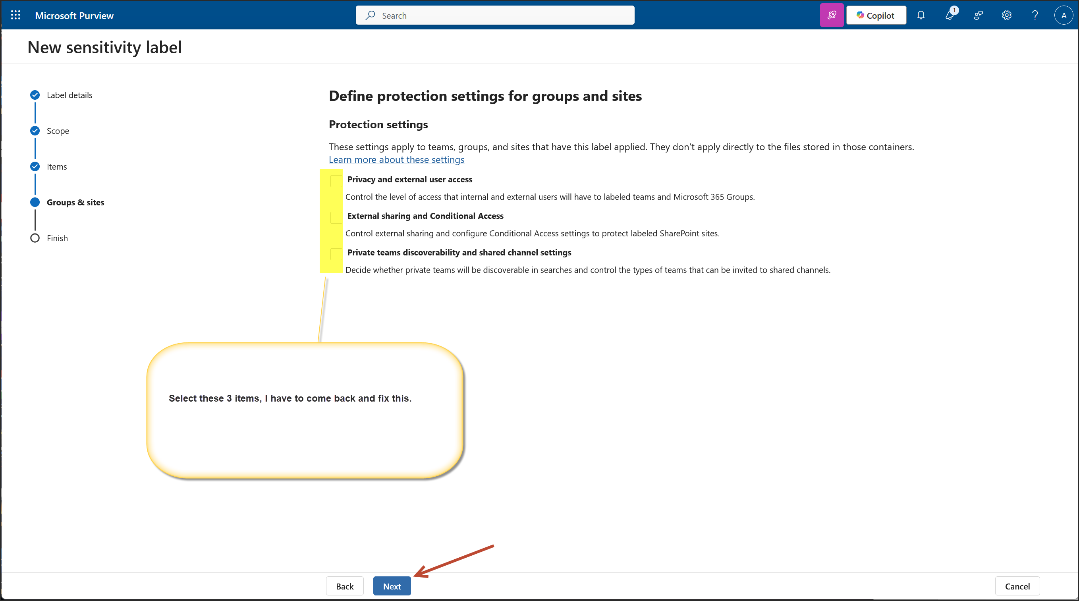Focus the Search input field
1079x601 pixels.
click(x=494, y=15)
